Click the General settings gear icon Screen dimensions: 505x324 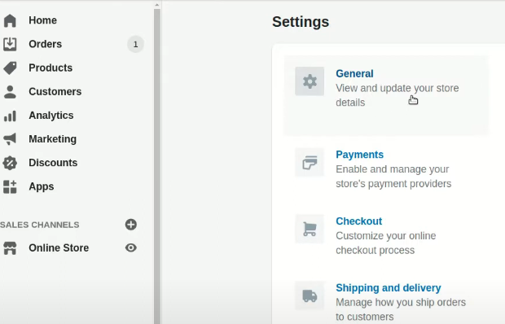tap(310, 81)
